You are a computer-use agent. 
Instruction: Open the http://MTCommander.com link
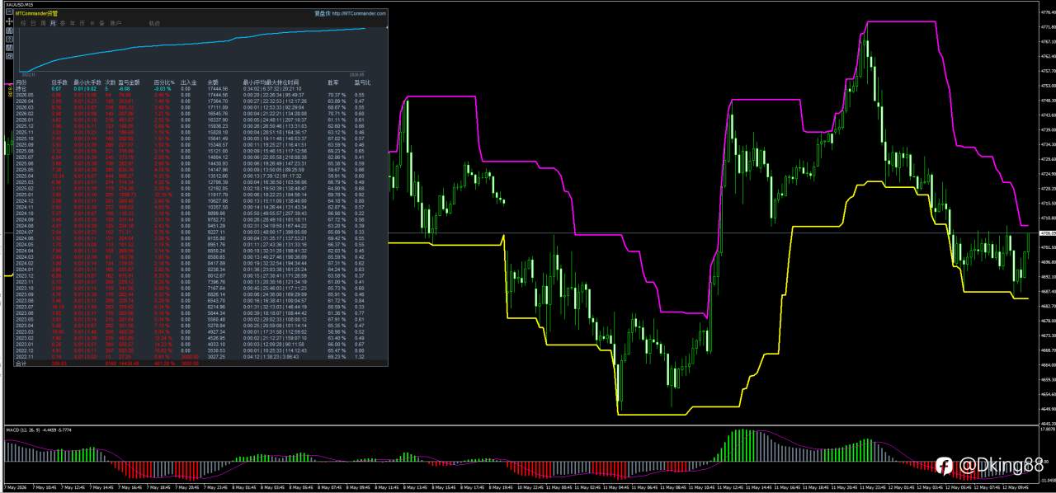coord(358,13)
